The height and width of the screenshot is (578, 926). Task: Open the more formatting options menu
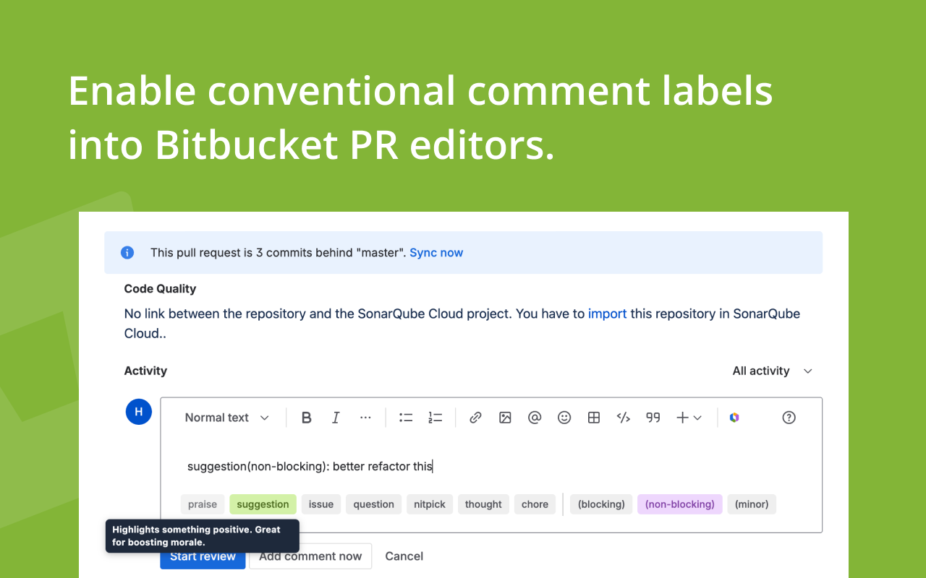365,417
